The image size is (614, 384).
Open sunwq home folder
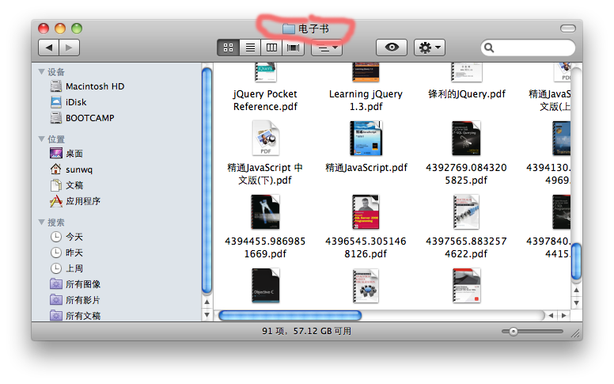tap(72, 169)
